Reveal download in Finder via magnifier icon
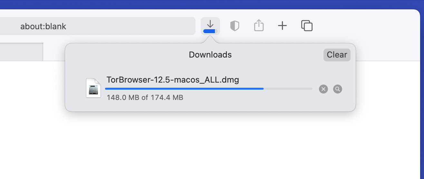Viewport: 424px width, 179px height. click(338, 89)
